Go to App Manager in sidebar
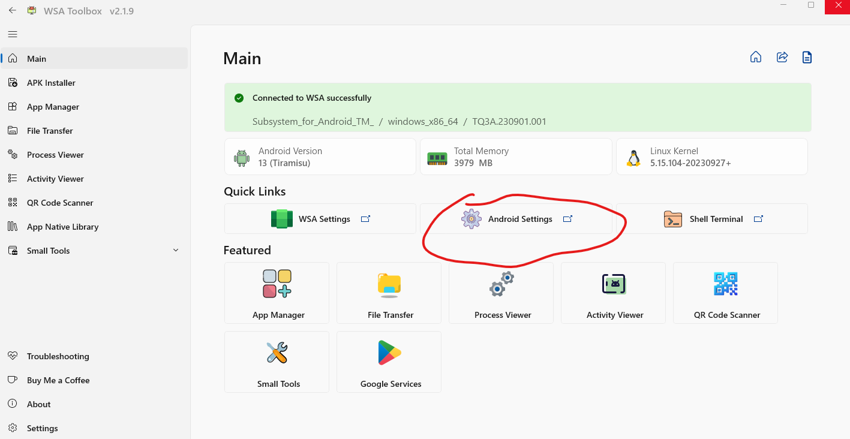This screenshot has height=439, width=850. (x=95, y=107)
